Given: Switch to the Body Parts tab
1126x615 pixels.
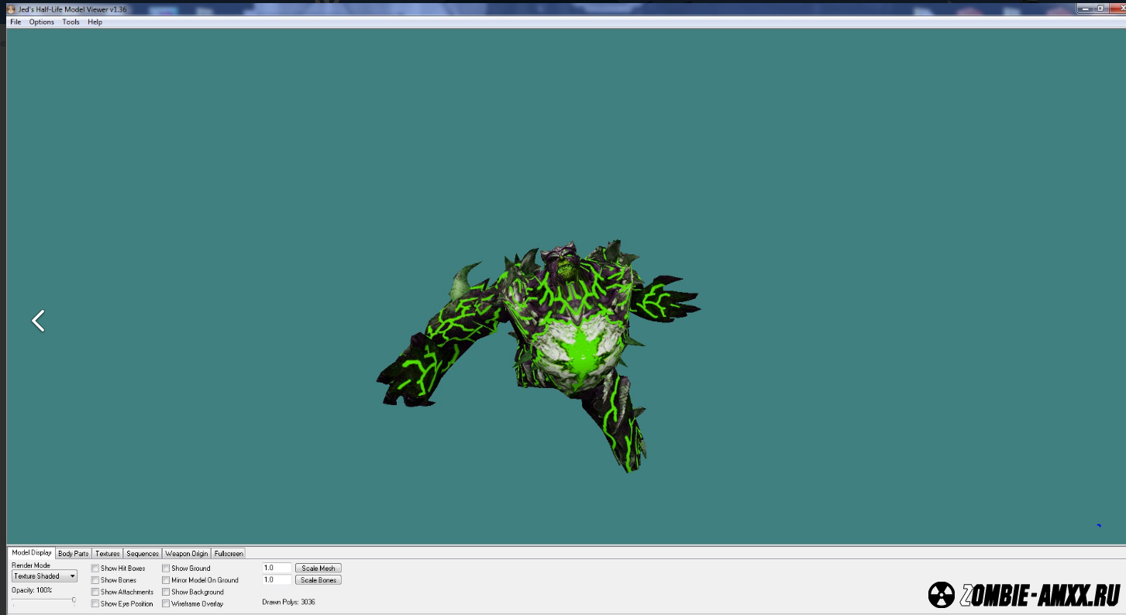Looking at the screenshot, I should coord(73,554).
